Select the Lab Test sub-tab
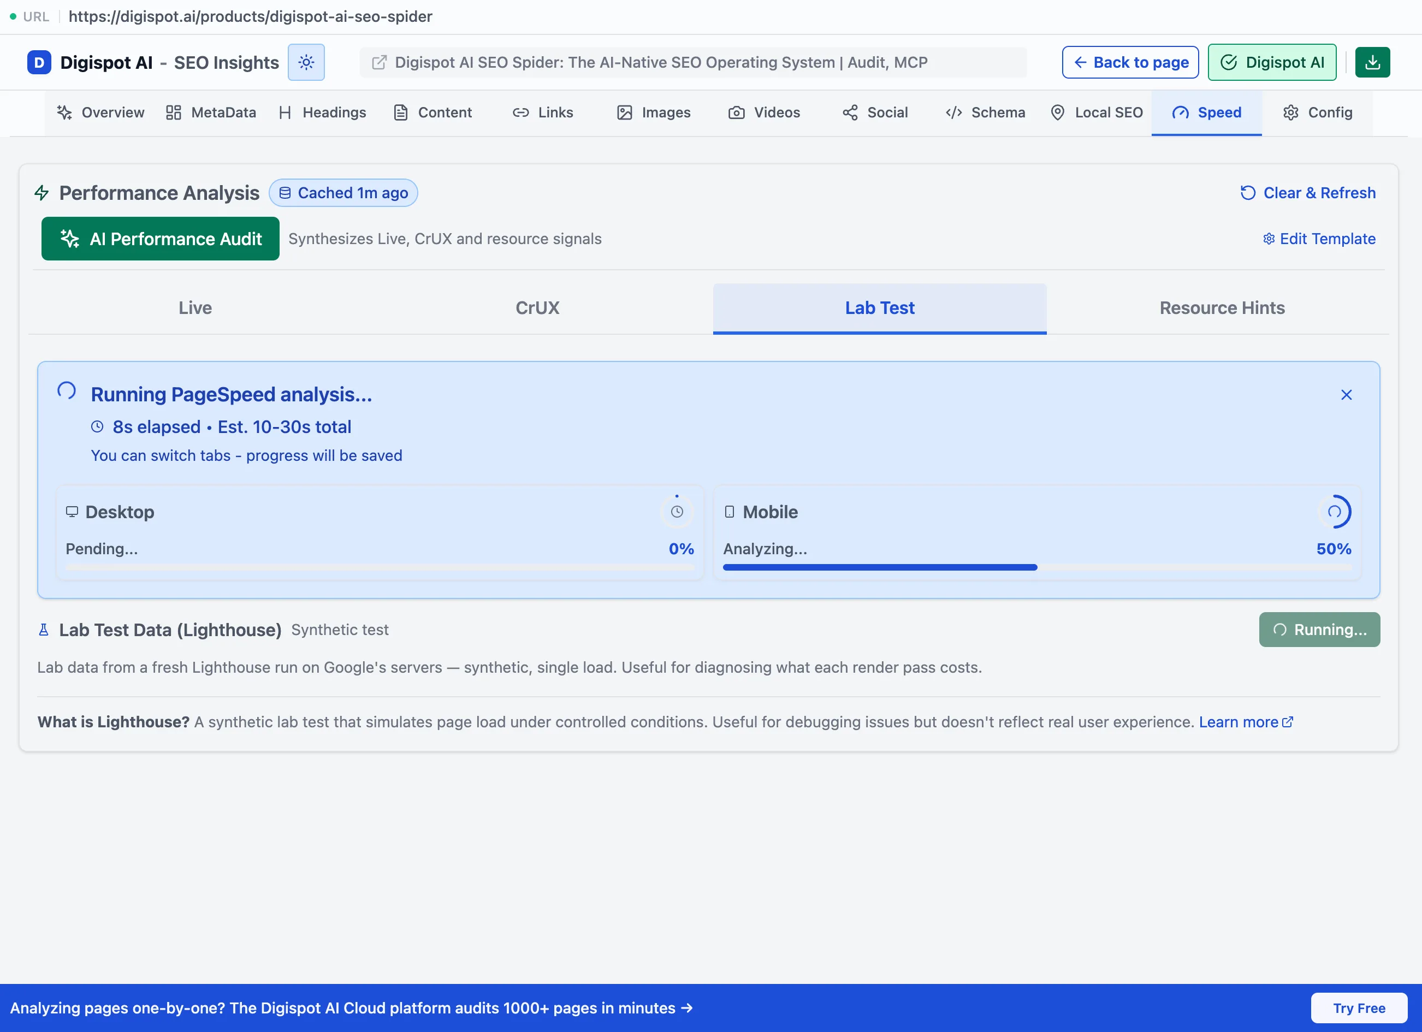Viewport: 1422px width, 1032px height. (880, 308)
